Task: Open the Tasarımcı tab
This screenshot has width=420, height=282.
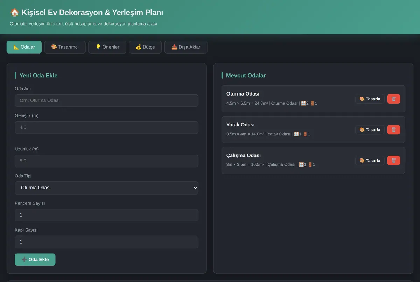Action: (x=65, y=47)
